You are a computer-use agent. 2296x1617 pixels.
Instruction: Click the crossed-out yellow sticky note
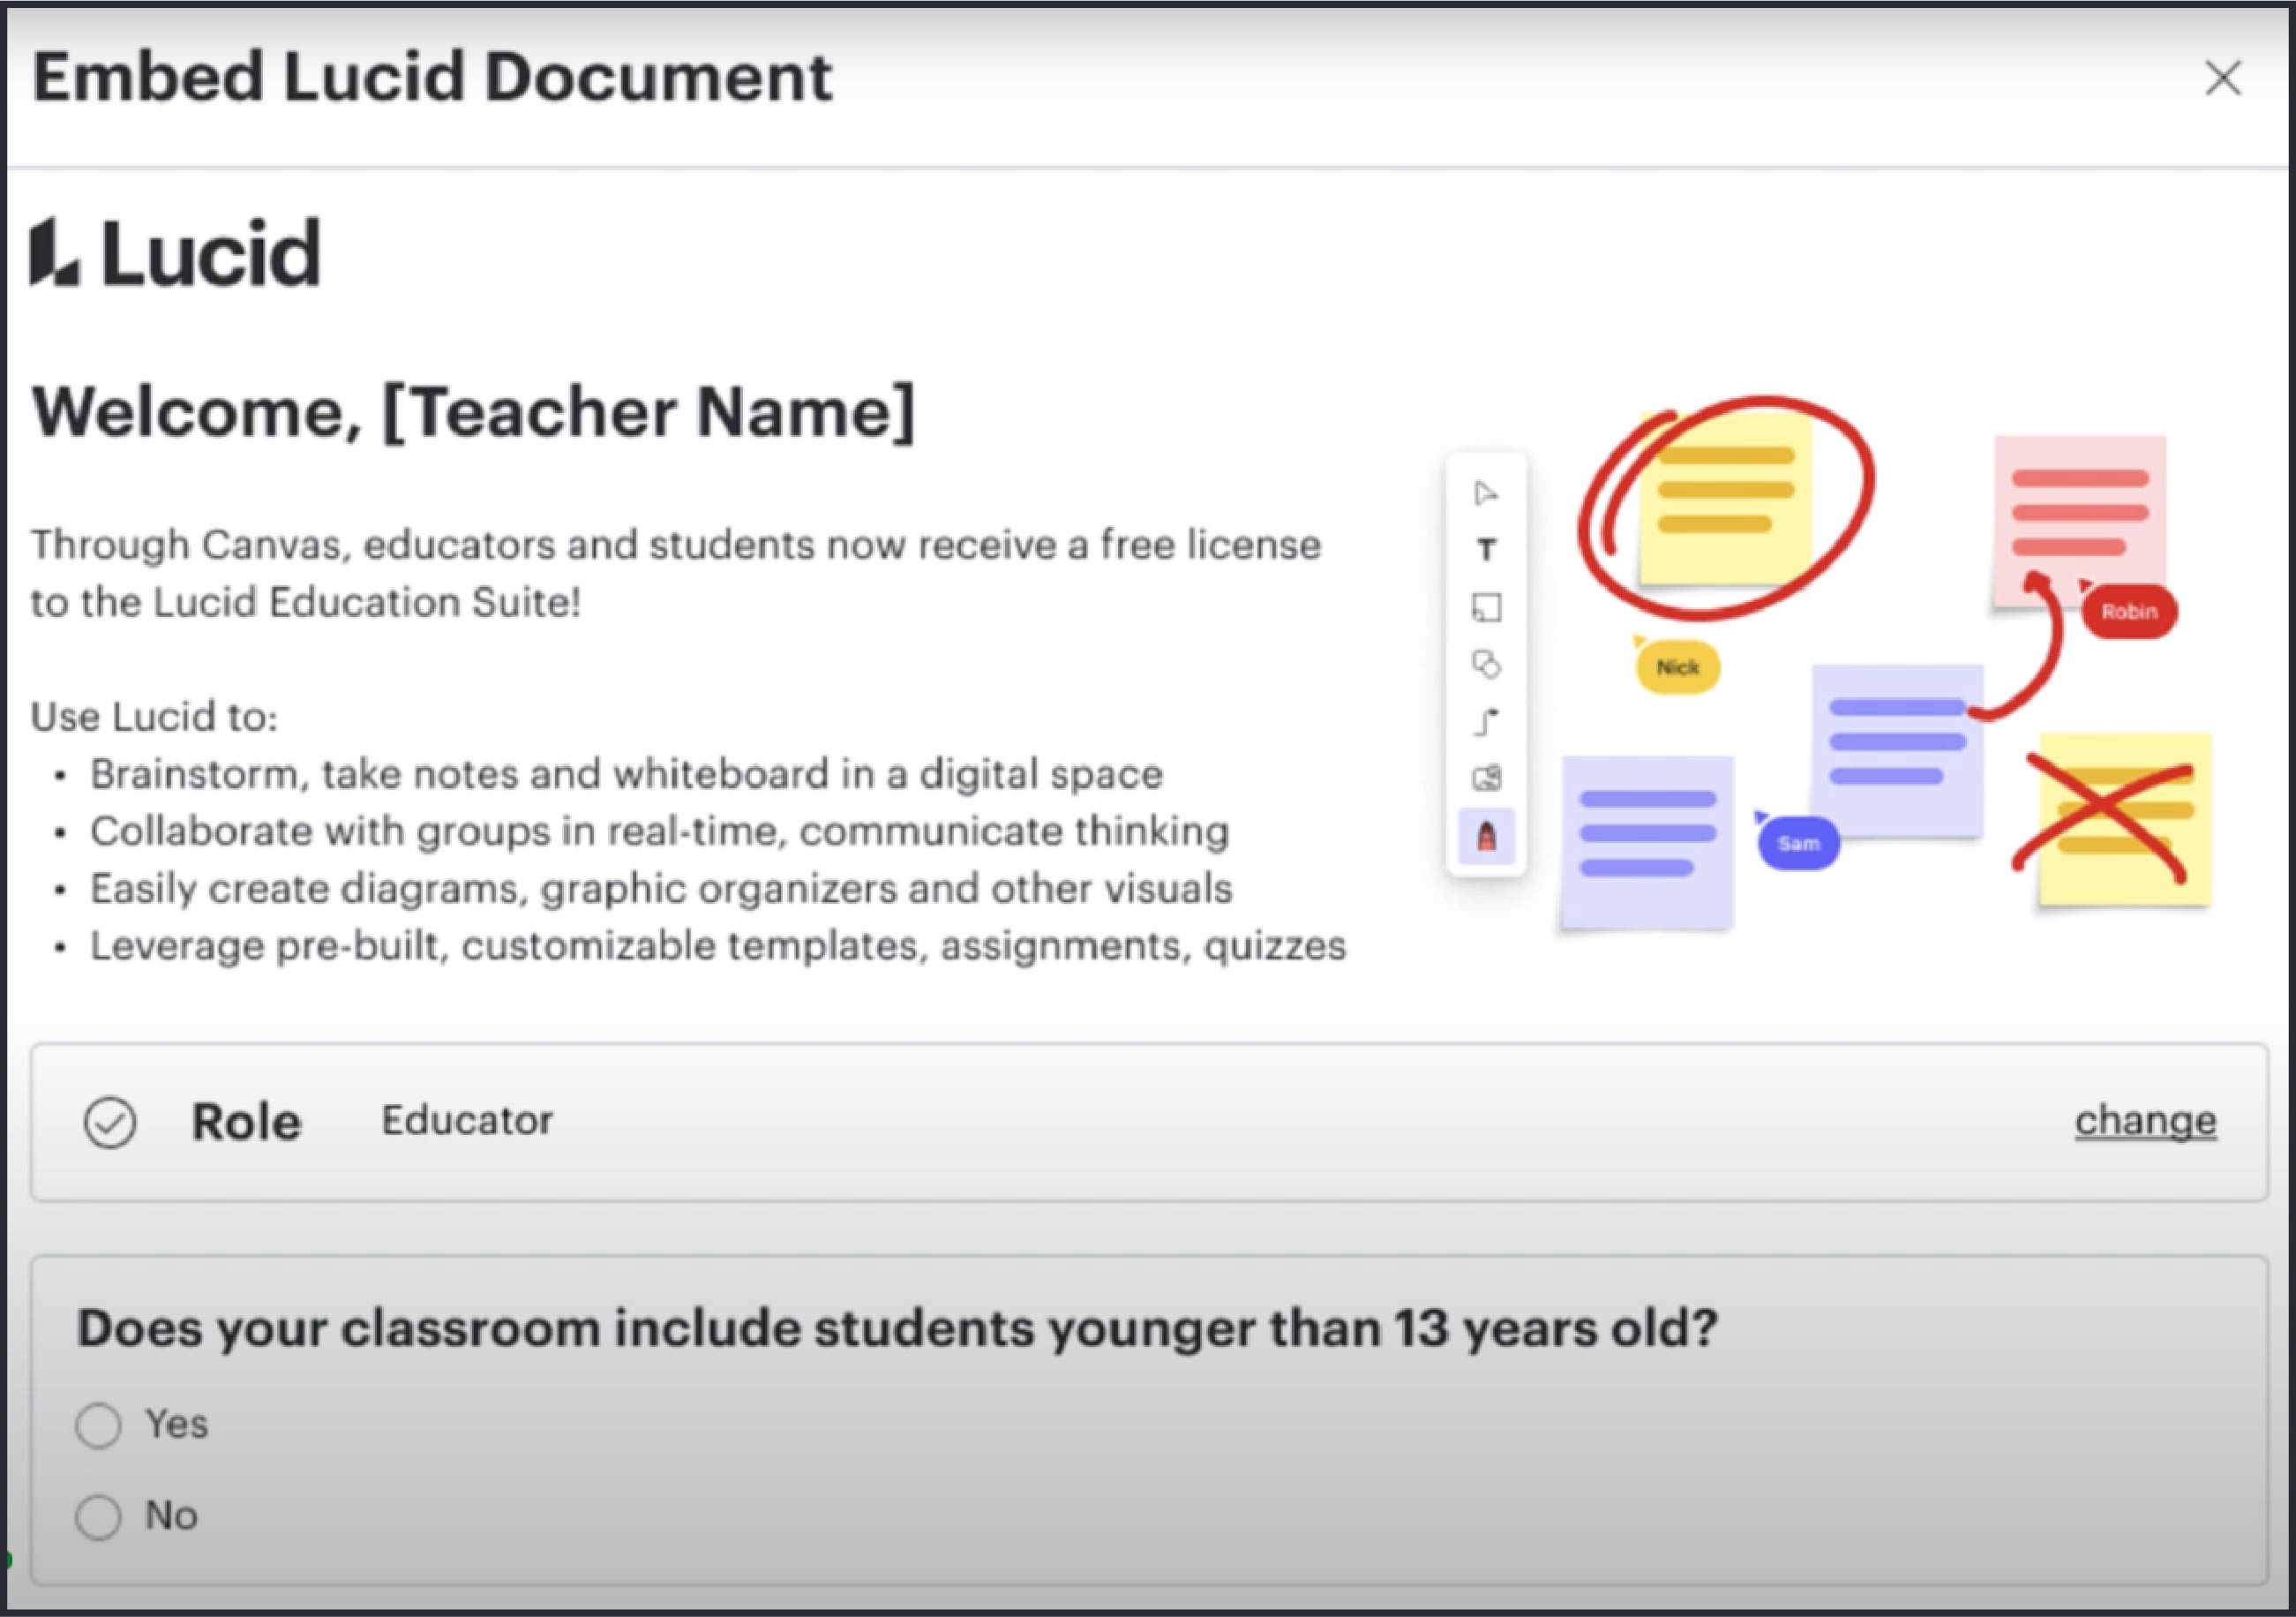[2125, 819]
